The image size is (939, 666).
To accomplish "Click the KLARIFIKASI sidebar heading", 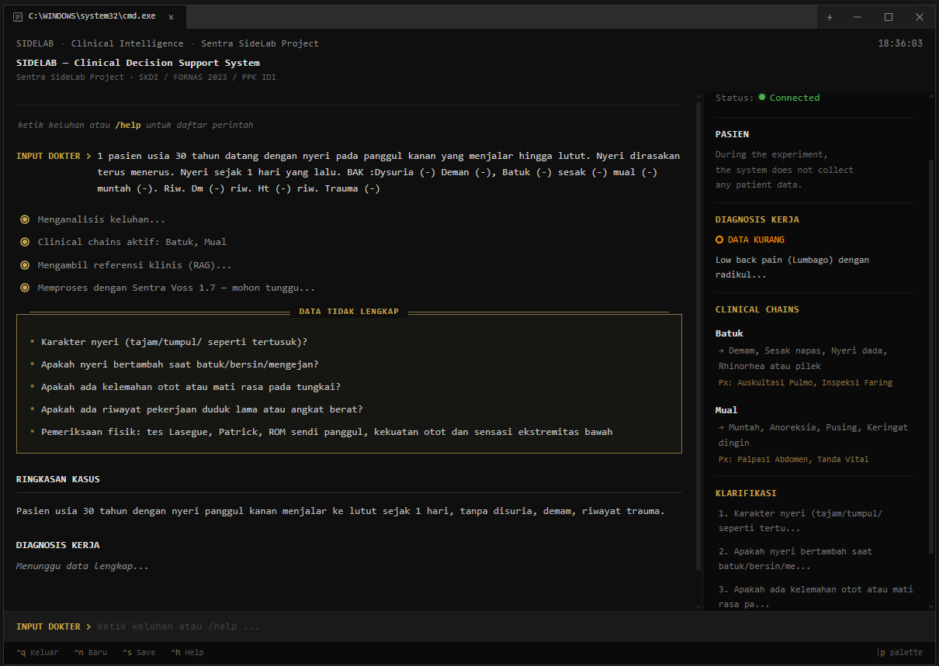I will pos(746,493).
